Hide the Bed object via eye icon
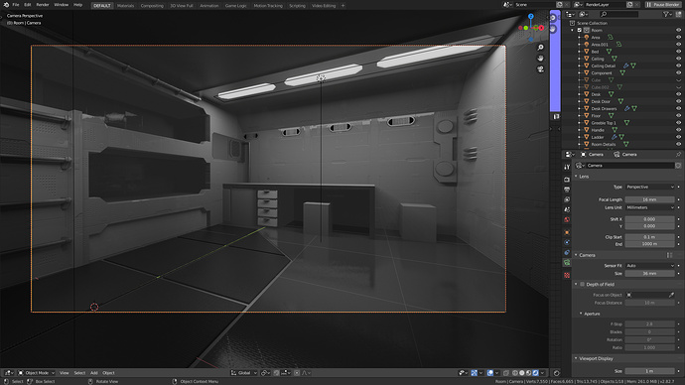The image size is (685, 385). pyautogui.click(x=678, y=52)
